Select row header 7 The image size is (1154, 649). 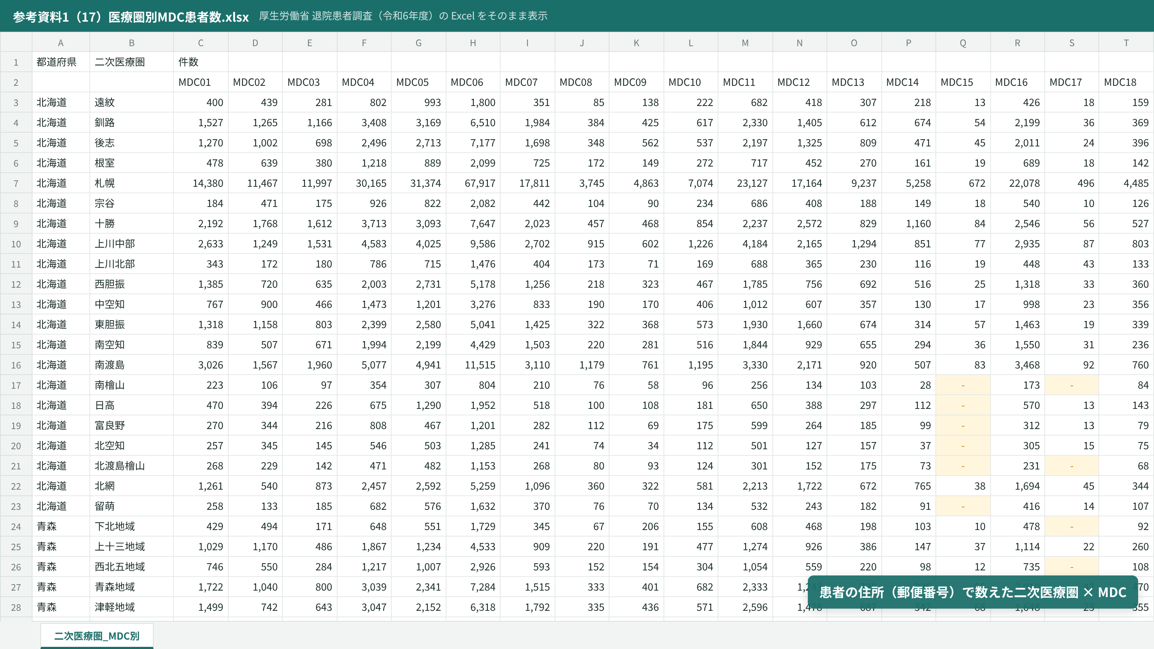tap(16, 183)
